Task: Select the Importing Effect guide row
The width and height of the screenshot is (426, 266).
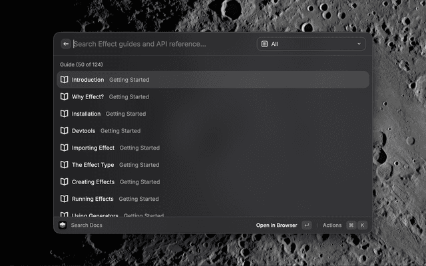Action: [213, 148]
